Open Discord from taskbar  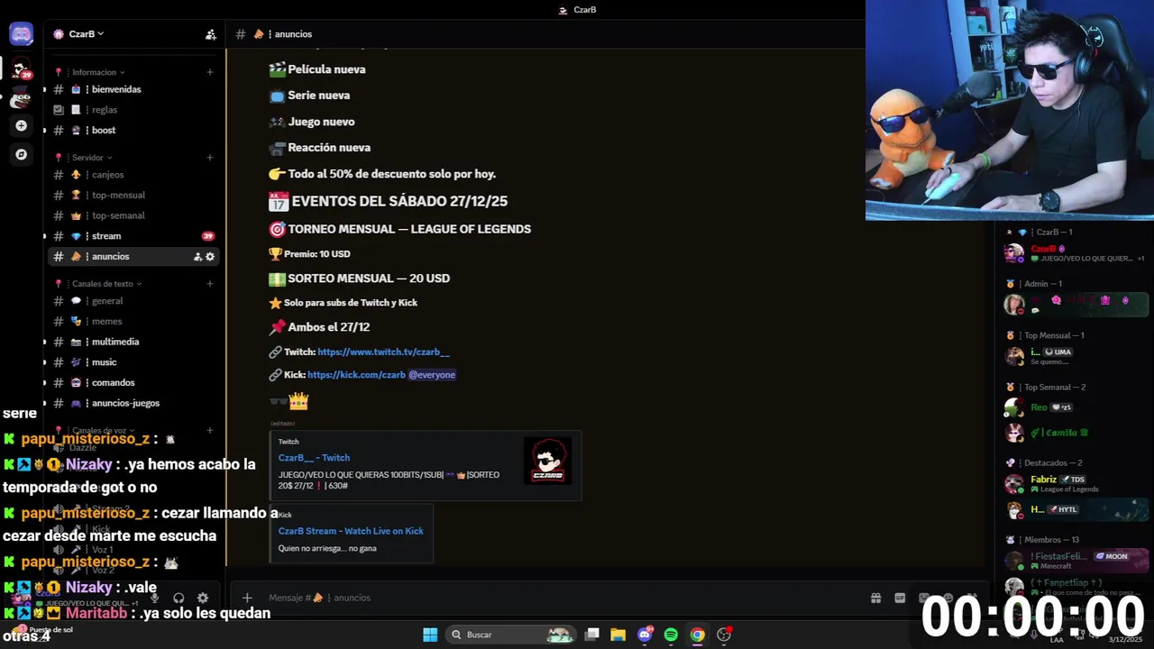pos(645,635)
